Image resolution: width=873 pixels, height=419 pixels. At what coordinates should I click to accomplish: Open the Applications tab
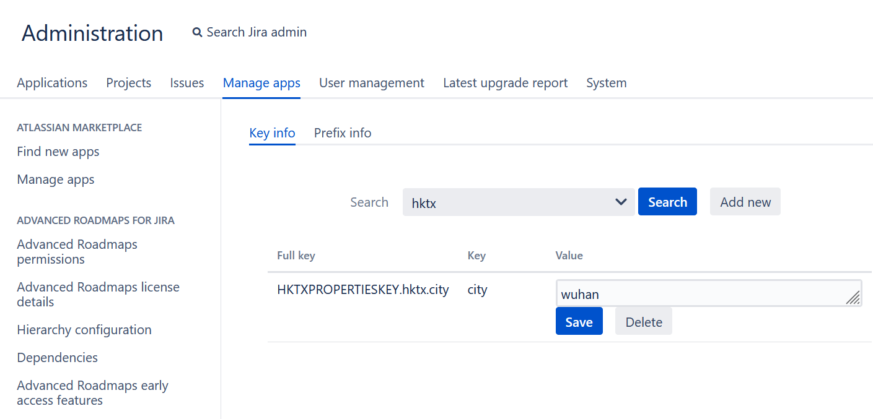coord(52,83)
